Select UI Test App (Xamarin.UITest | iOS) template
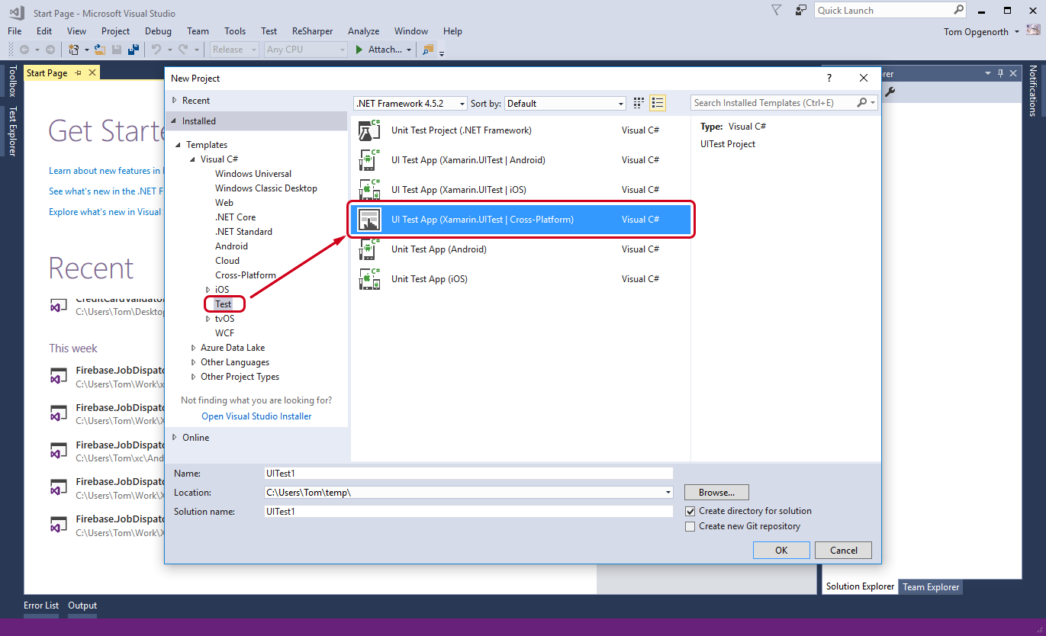 (521, 190)
